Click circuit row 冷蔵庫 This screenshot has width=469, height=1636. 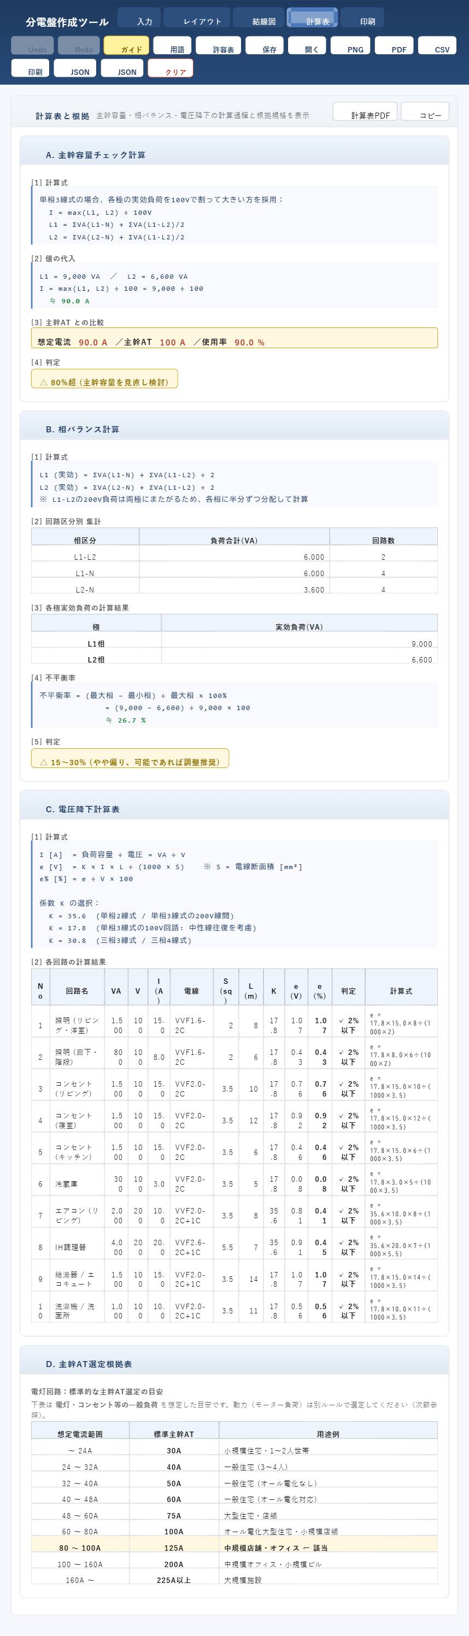(234, 1181)
